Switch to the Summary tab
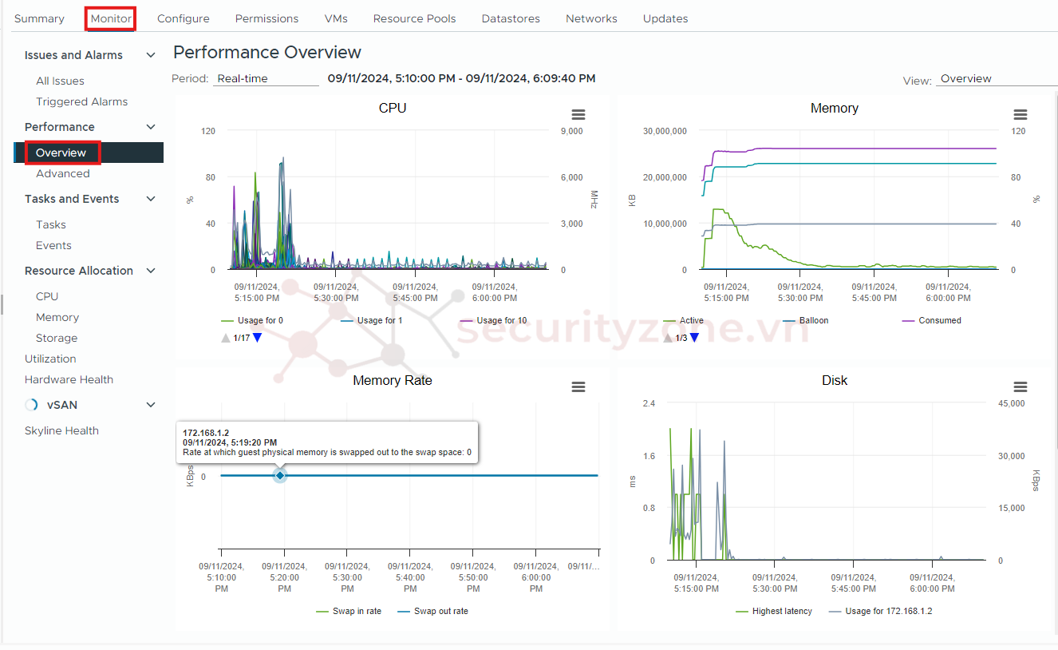The height and width of the screenshot is (650, 1058). pos(39,18)
